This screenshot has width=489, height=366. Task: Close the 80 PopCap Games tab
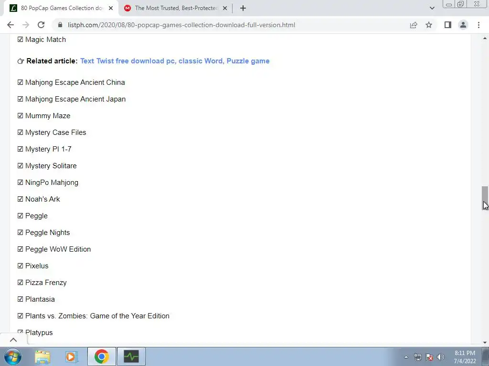tap(111, 8)
